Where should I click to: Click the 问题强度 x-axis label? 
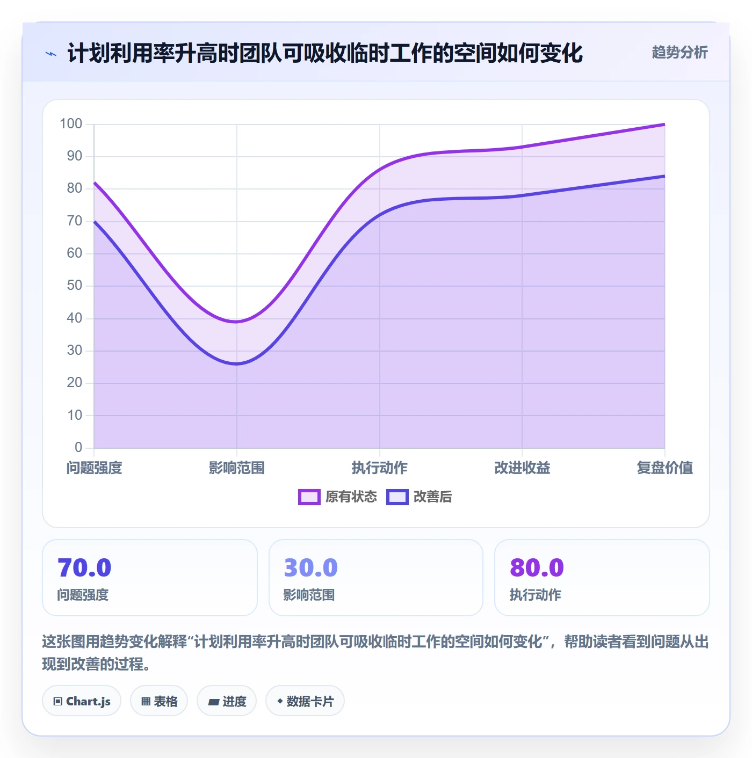95,468
